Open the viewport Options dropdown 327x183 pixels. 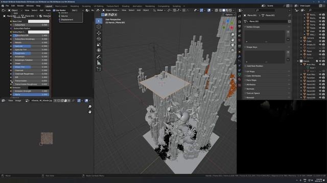pos(230,15)
